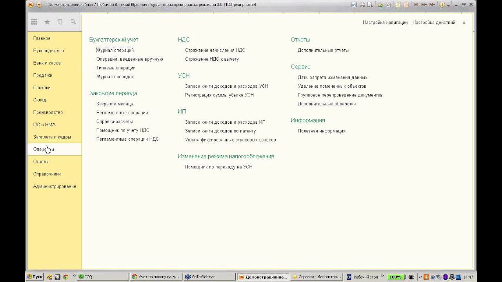The height and width of the screenshot is (282, 502).
Task: Click the Get link icon in title bar
Action: click(388, 5)
